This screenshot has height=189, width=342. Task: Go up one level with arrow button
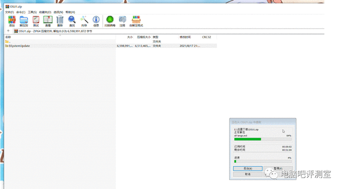[8, 31]
